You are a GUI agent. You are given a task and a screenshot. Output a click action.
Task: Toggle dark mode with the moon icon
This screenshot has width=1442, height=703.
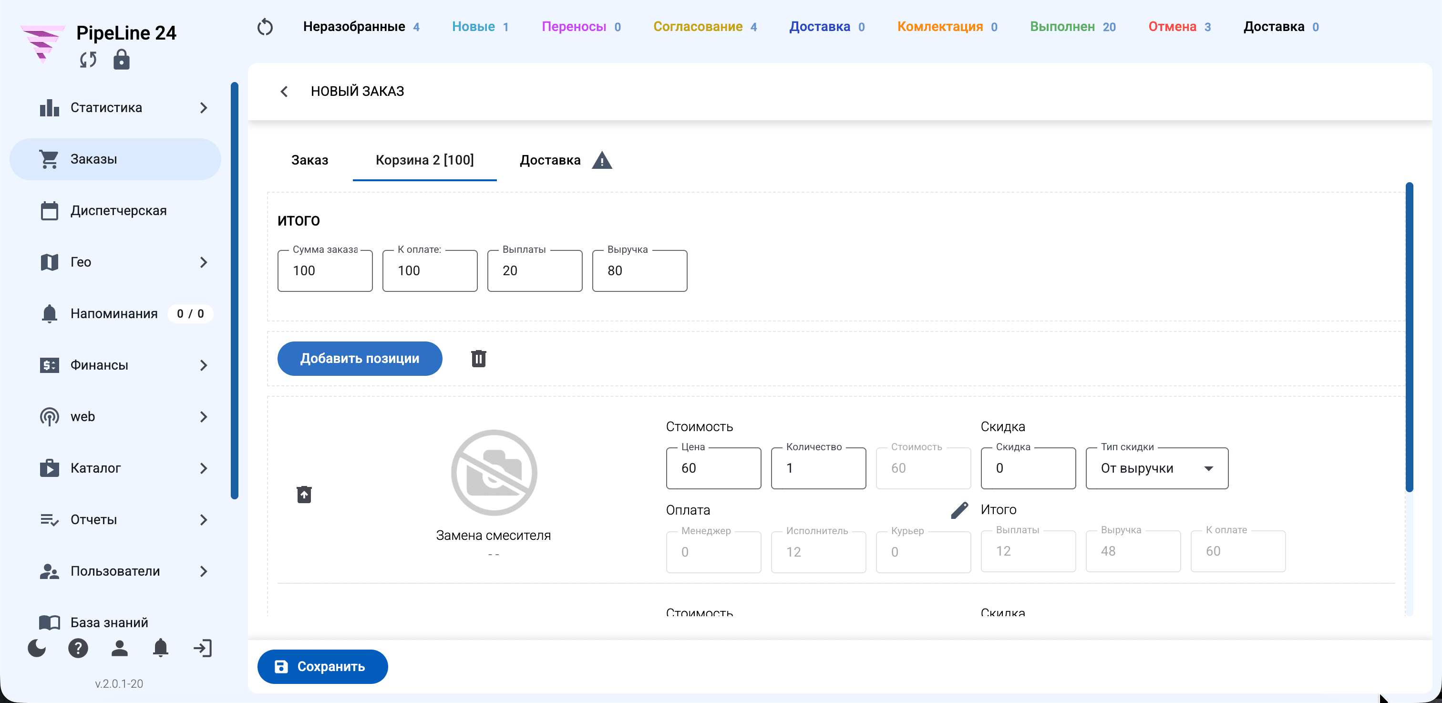tap(37, 648)
